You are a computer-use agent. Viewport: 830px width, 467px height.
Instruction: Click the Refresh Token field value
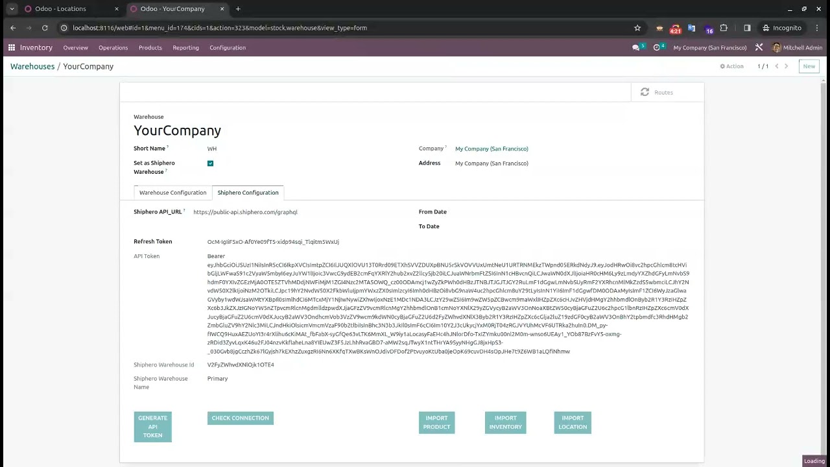click(x=273, y=242)
